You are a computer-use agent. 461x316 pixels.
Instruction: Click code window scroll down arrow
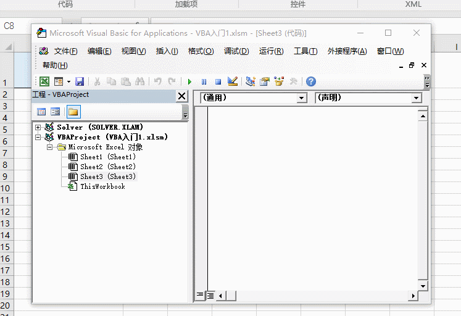(423, 286)
